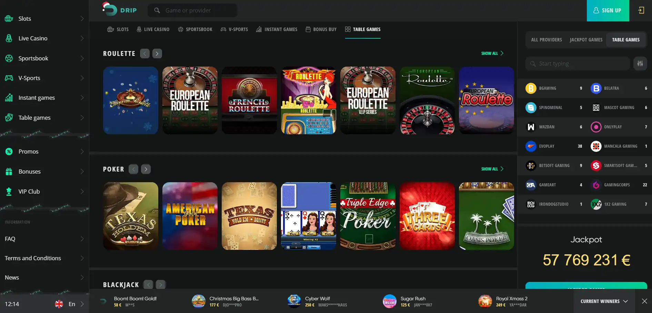Click the IronDogStudio provider icon
652x313 pixels.
531,204
